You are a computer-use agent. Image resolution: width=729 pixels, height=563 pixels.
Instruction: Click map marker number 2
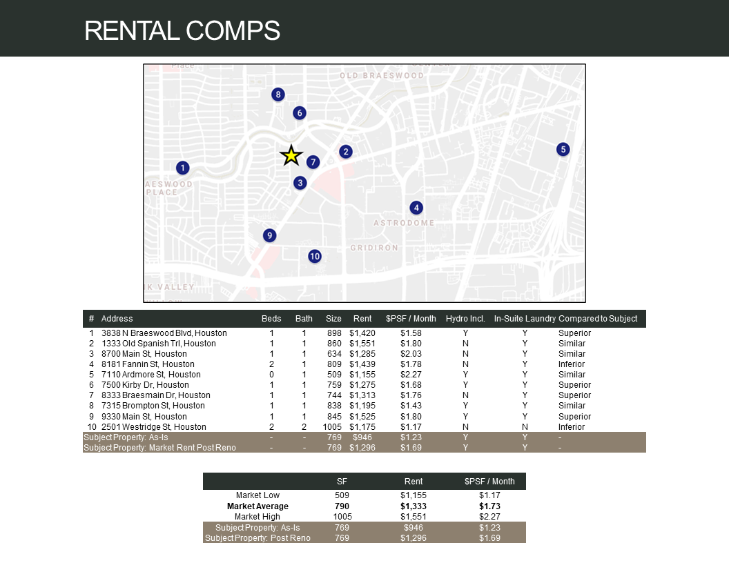[x=345, y=151]
